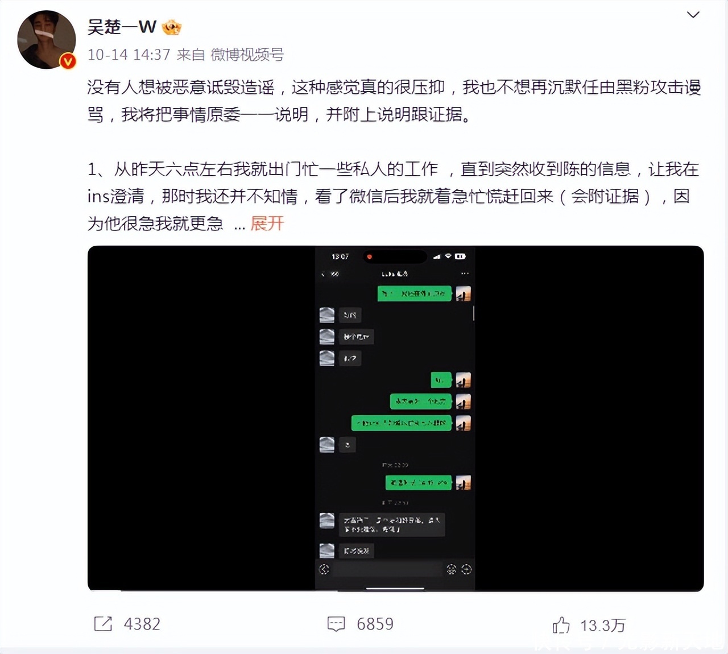728x654 pixels.
Task: Click the chat text input field in video
Action: point(388,569)
